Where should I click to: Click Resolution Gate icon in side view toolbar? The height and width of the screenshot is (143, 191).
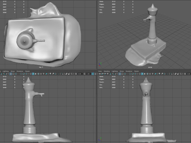tap(16, 74)
